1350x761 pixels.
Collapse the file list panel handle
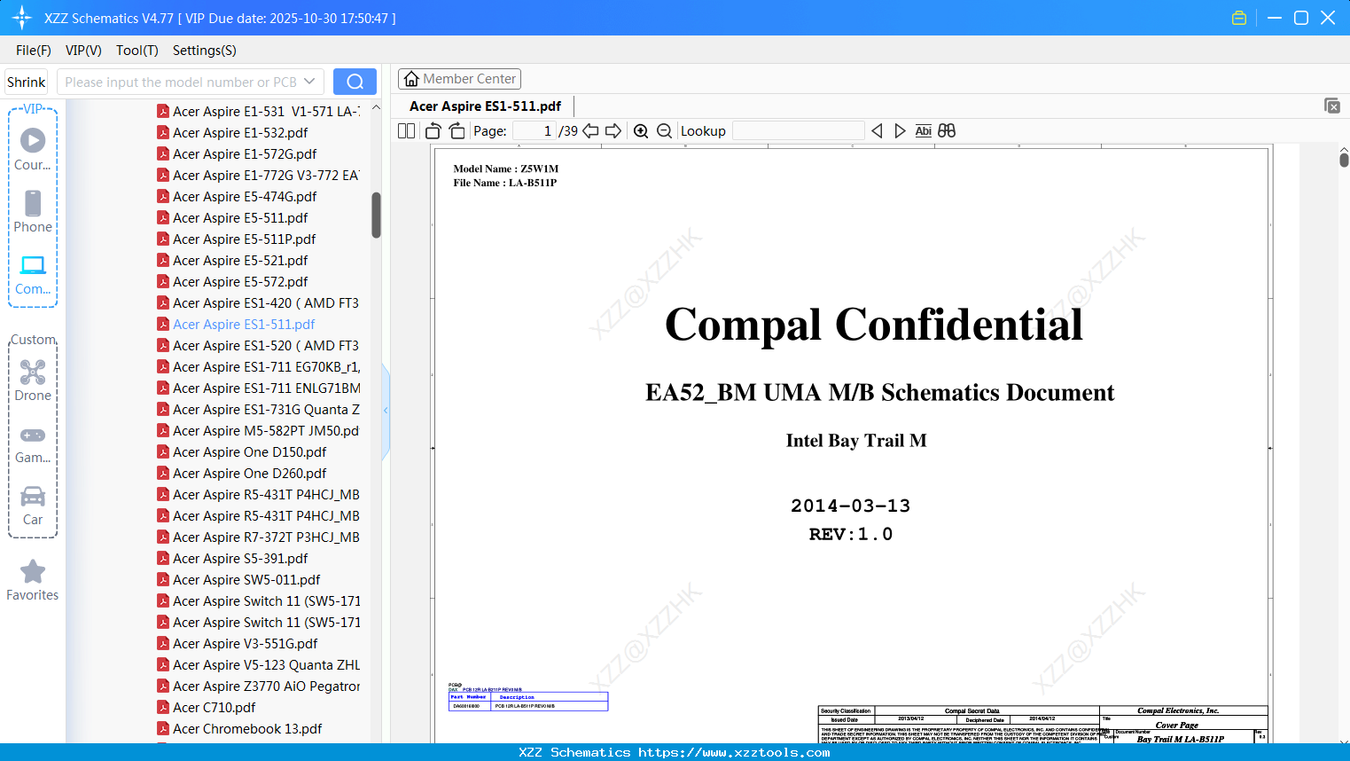click(386, 411)
